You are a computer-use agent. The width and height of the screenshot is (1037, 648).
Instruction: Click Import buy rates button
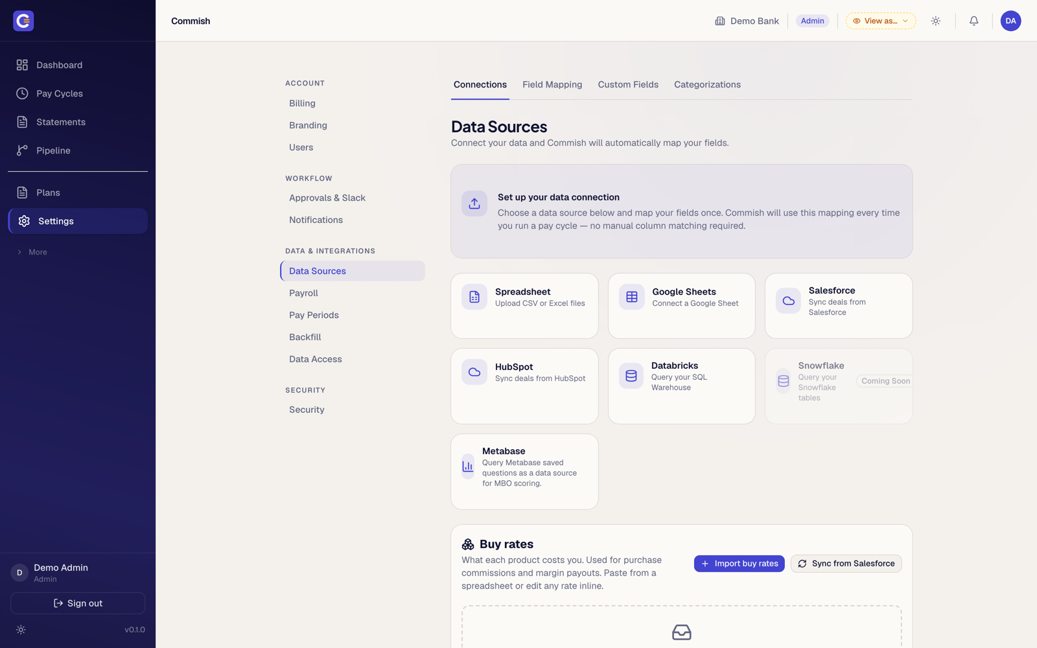click(739, 564)
